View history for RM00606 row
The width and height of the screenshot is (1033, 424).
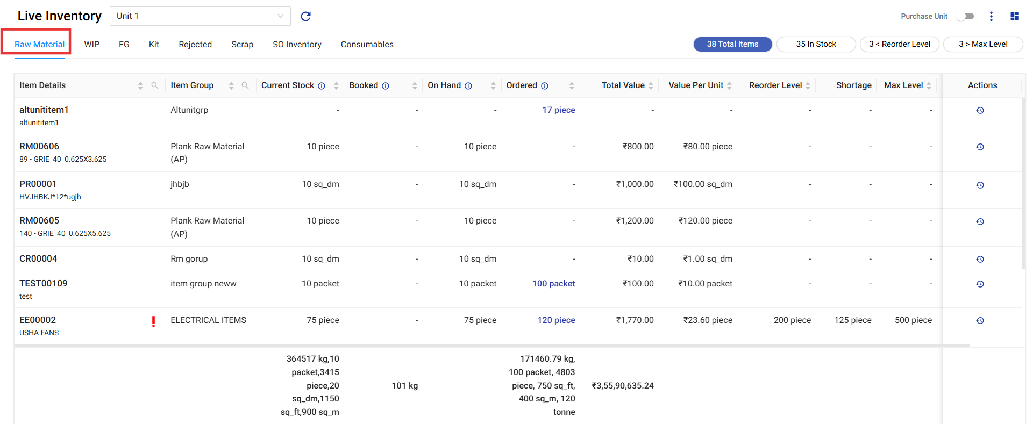tap(980, 147)
